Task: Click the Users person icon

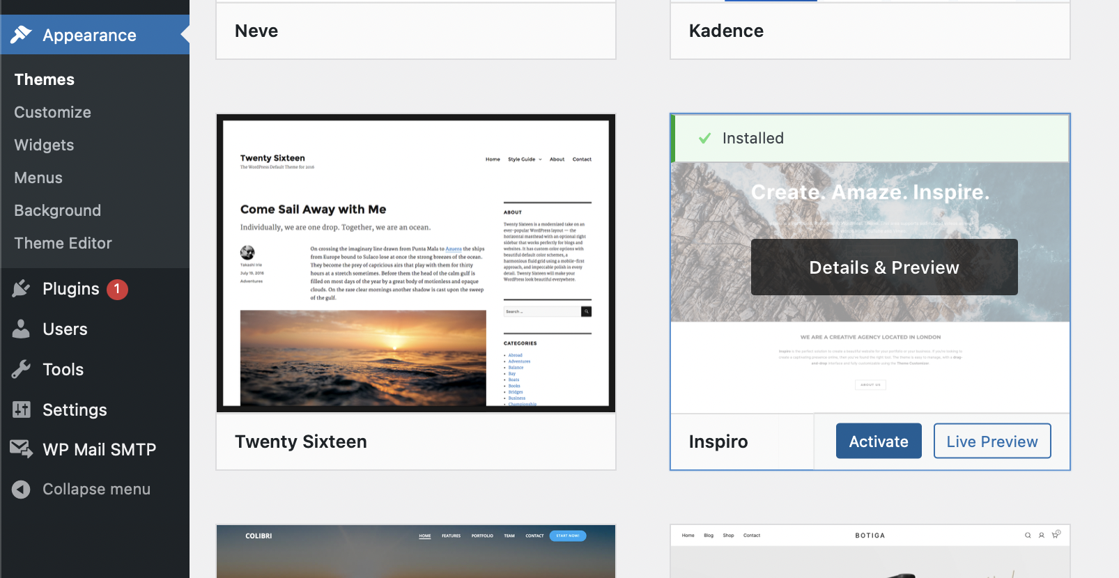Action: [22, 329]
